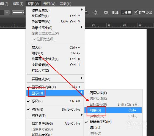Viewport: 154px width, 136px height.
Task: Toggle 智能参考线(M) in the submenu
Action: click(113, 122)
